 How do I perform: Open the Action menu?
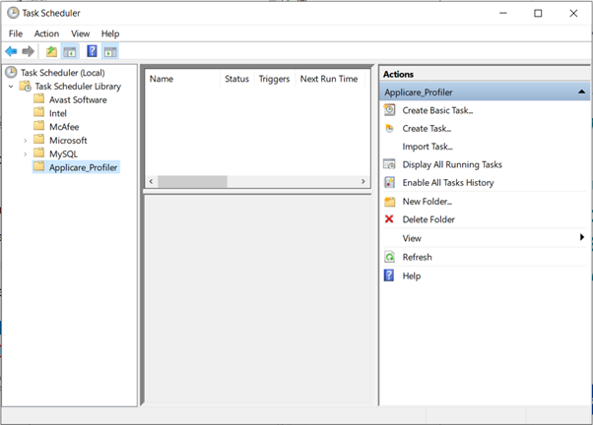tap(46, 33)
